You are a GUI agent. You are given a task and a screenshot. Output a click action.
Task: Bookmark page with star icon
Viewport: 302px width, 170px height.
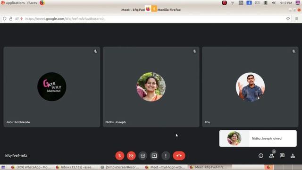(288, 19)
